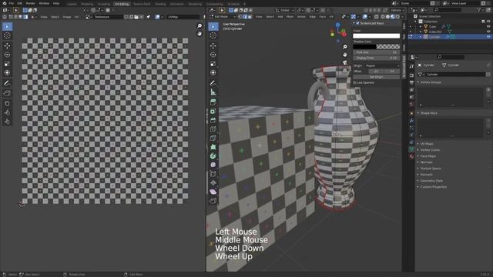This screenshot has width=493, height=277.
Task: Select the Select Box tool in 3D viewport
Action: [x=213, y=27]
